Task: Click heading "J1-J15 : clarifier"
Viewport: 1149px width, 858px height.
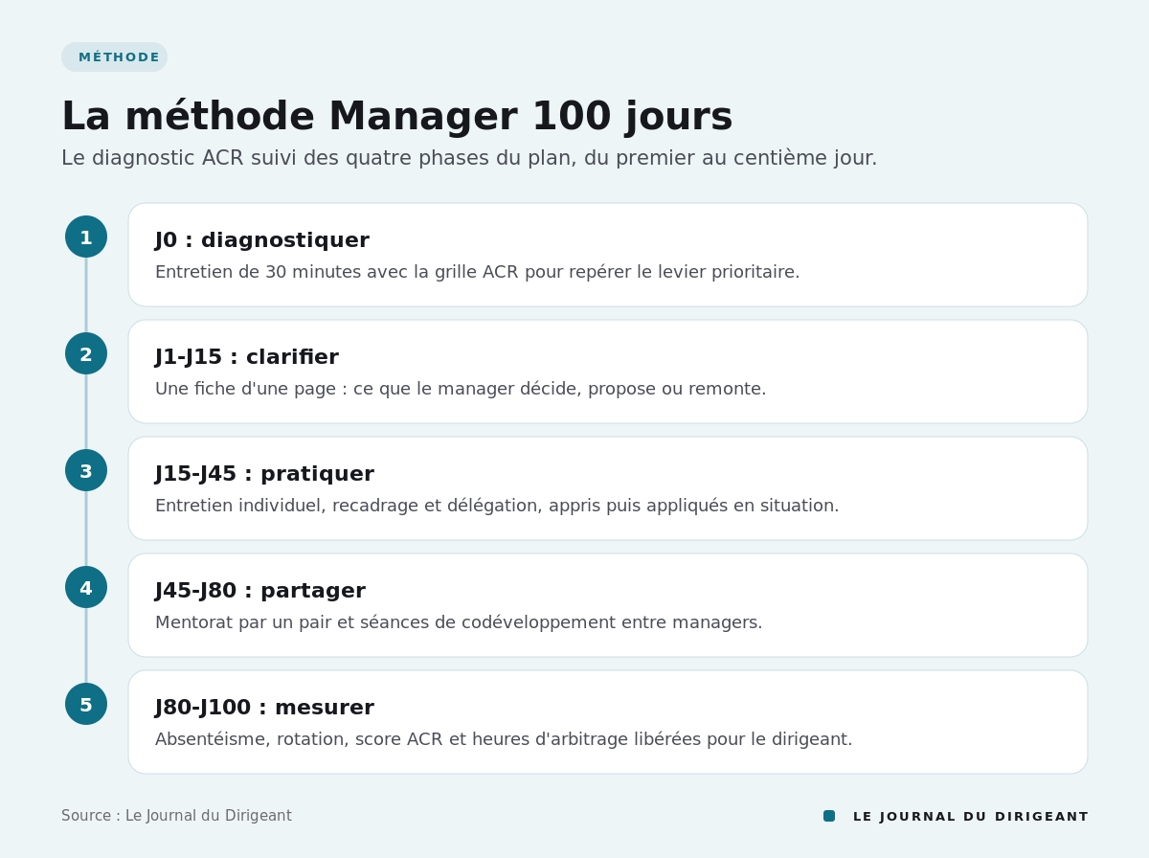Action: click(x=247, y=357)
